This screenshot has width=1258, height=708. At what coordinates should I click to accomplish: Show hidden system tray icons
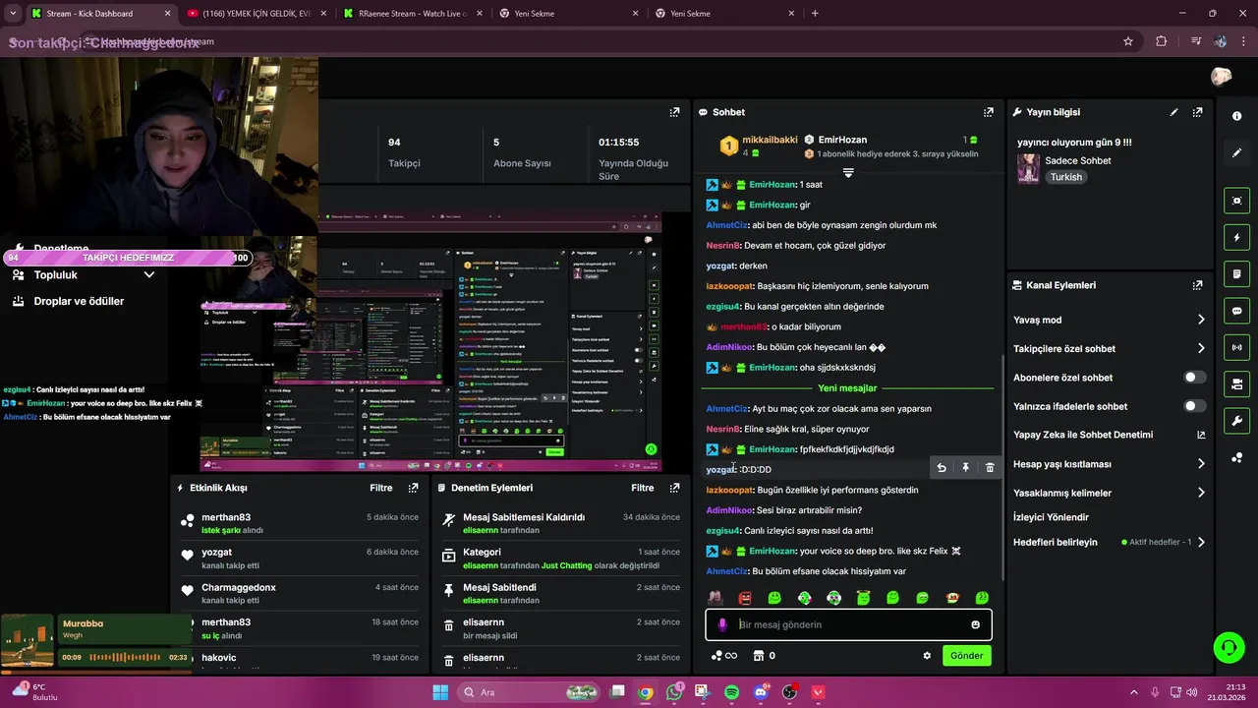pos(1133,692)
